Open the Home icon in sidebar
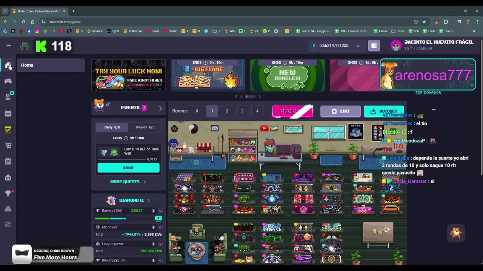483x271 pixels. [8, 65]
